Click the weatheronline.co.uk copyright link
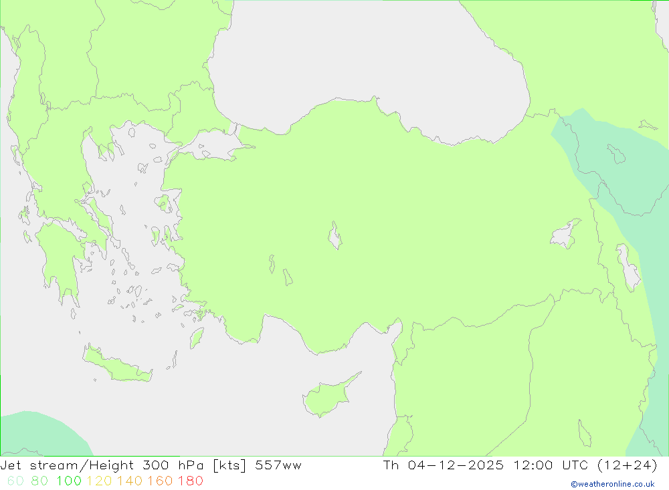Viewport: 669px width, 490px height. tap(613, 484)
